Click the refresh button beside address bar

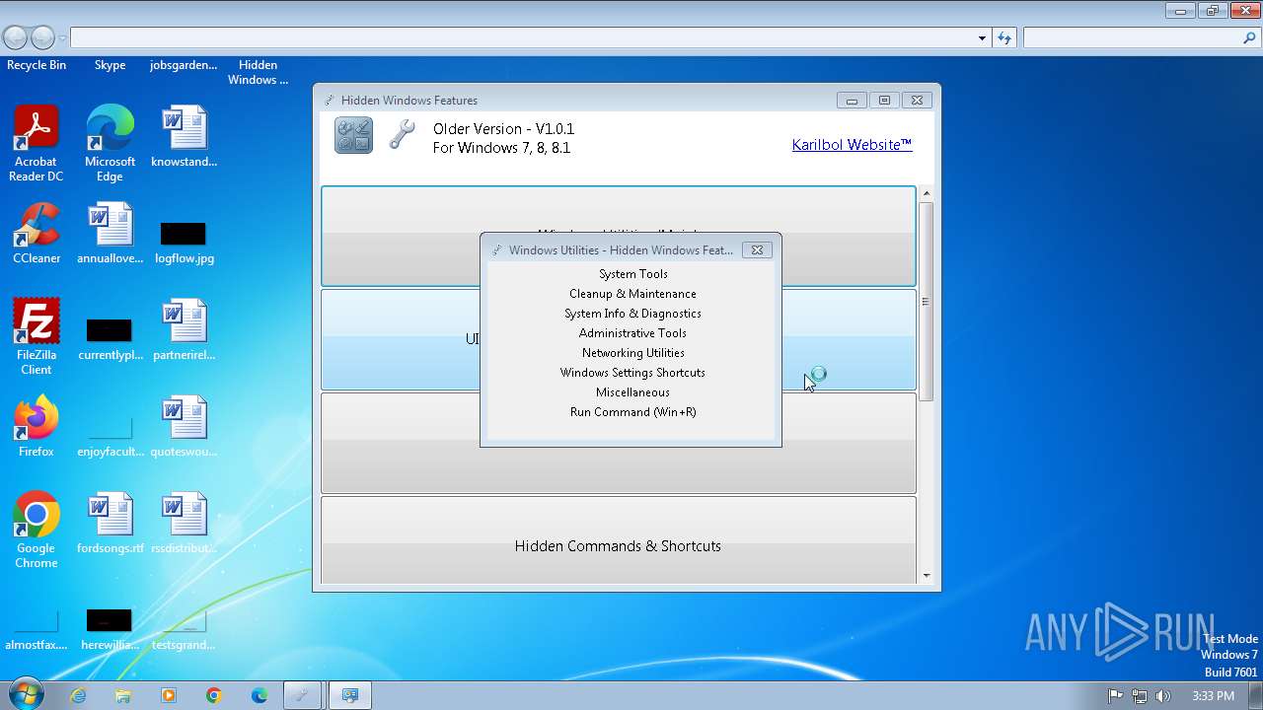click(1004, 38)
